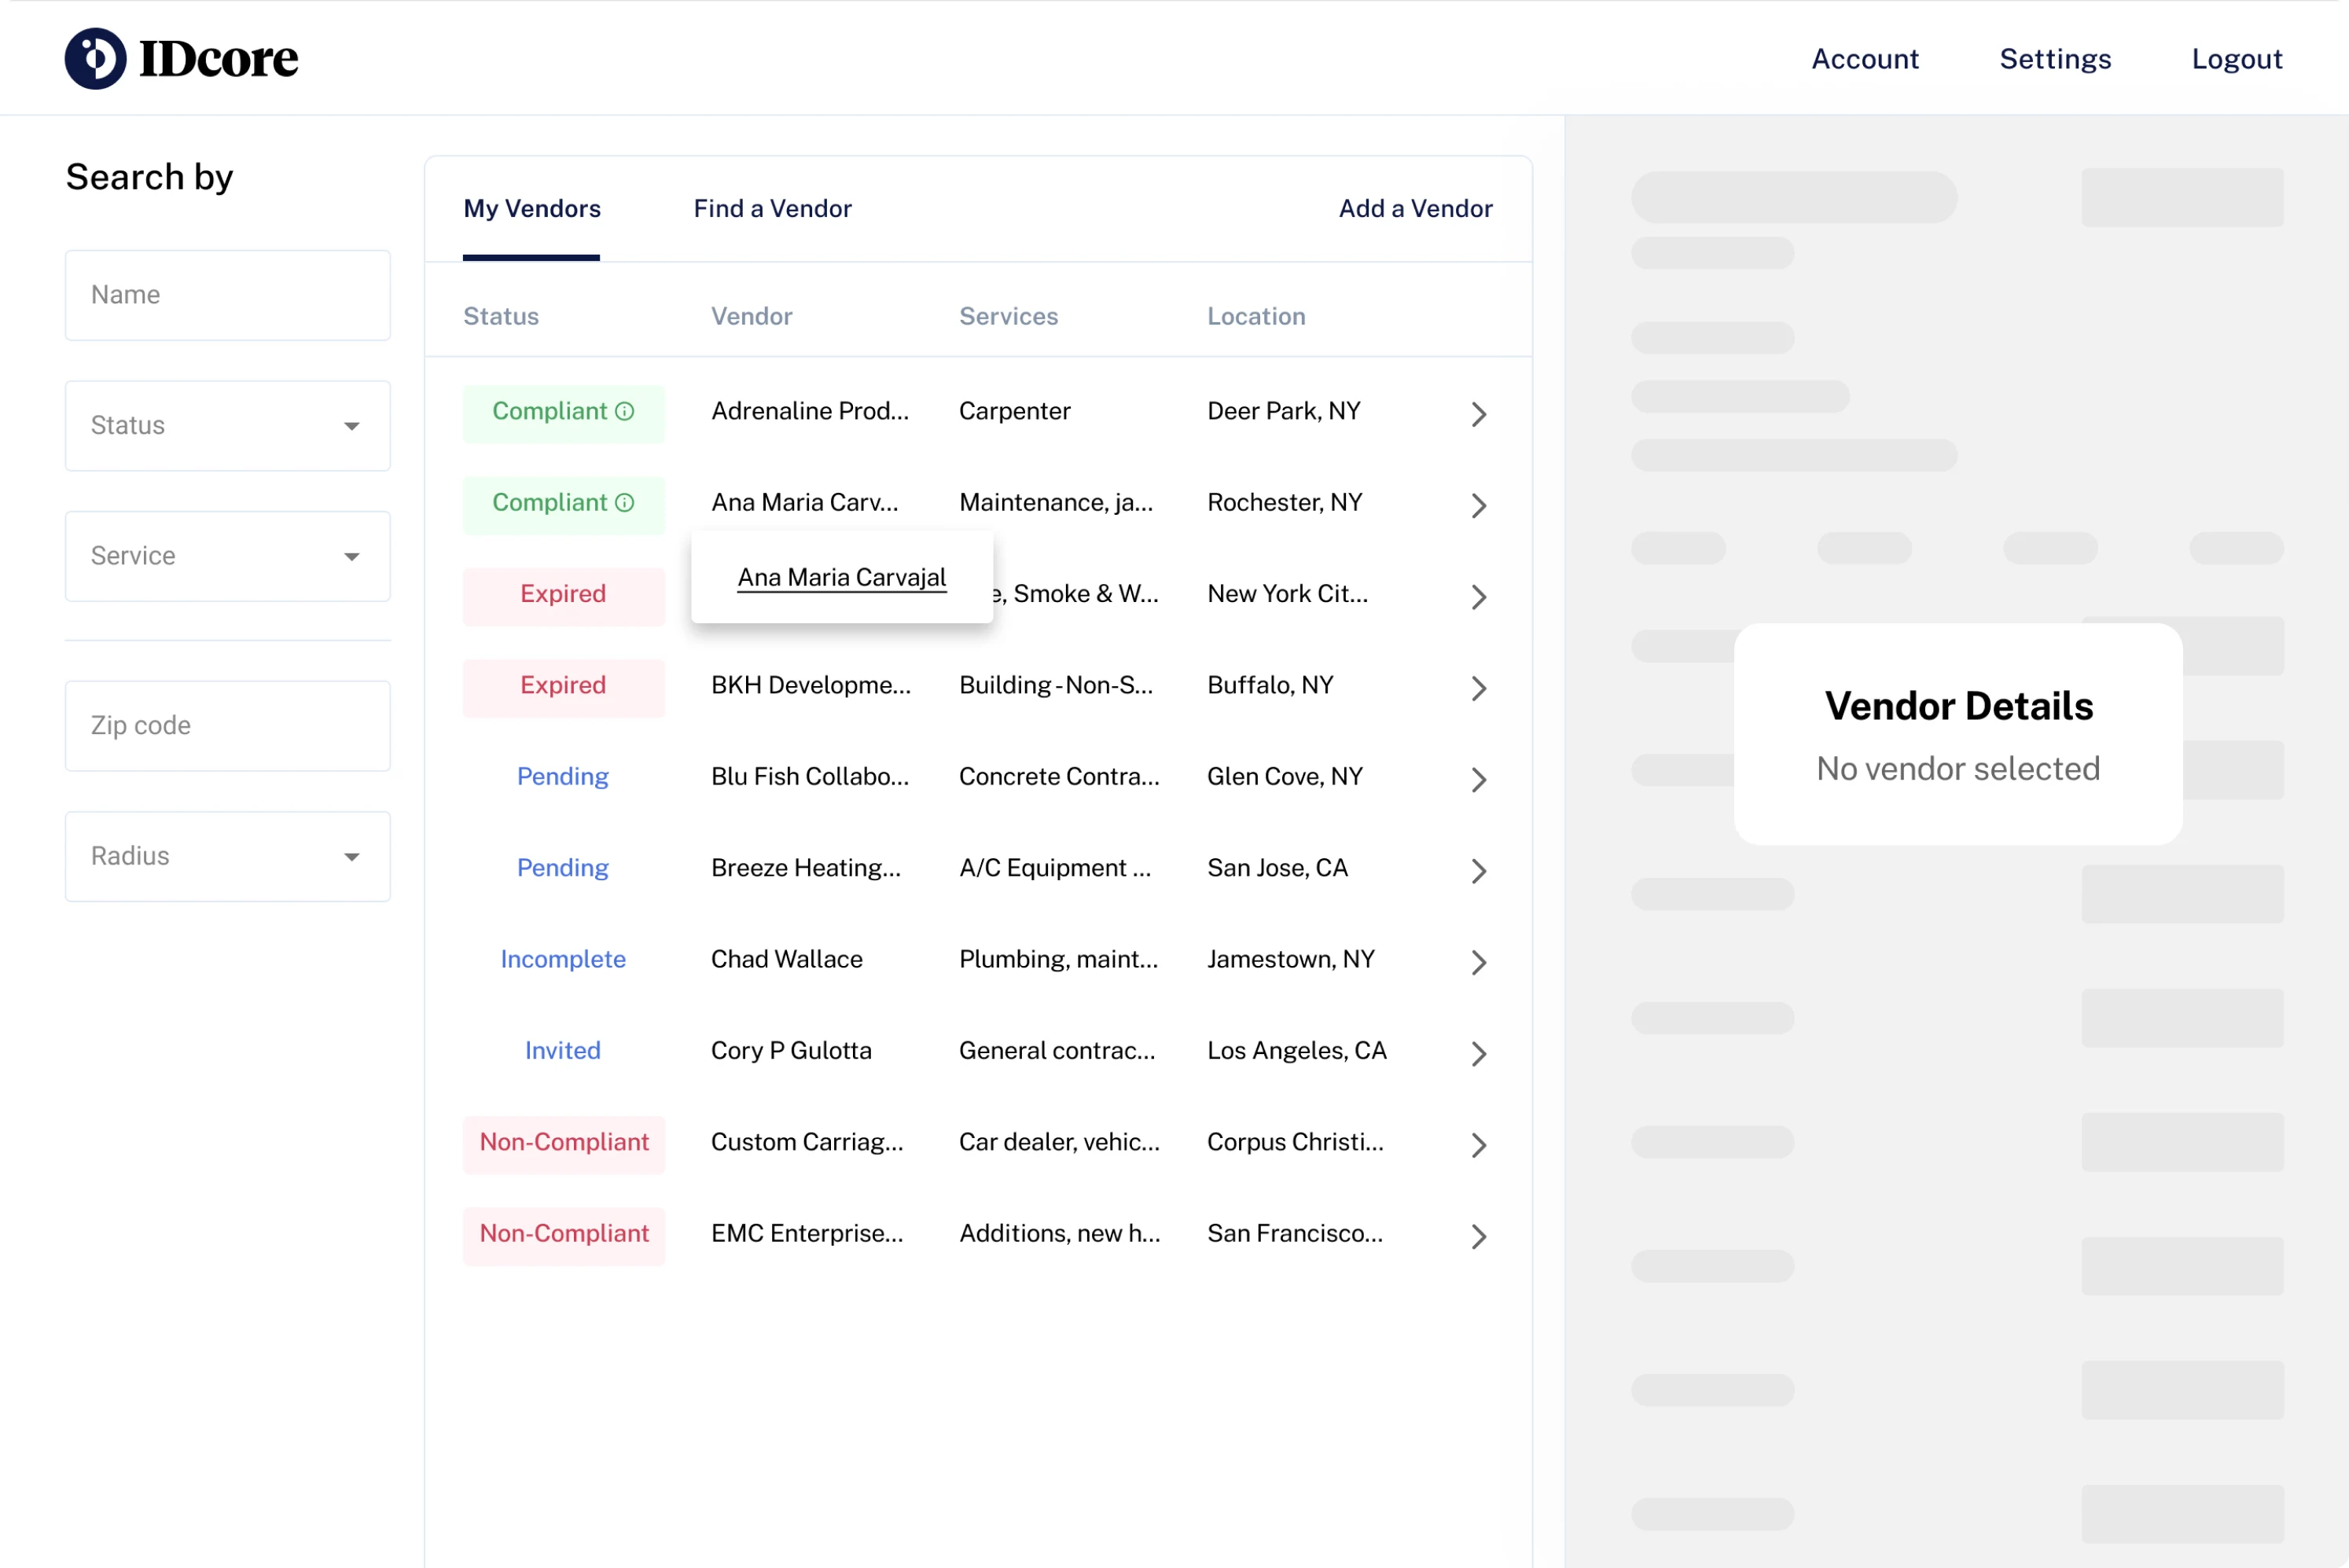Screen dimensions: 2349x1568
Task: Open the Service filter dropdown
Action: [x=227, y=556]
